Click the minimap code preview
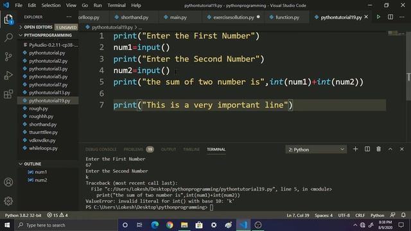 [396, 33]
